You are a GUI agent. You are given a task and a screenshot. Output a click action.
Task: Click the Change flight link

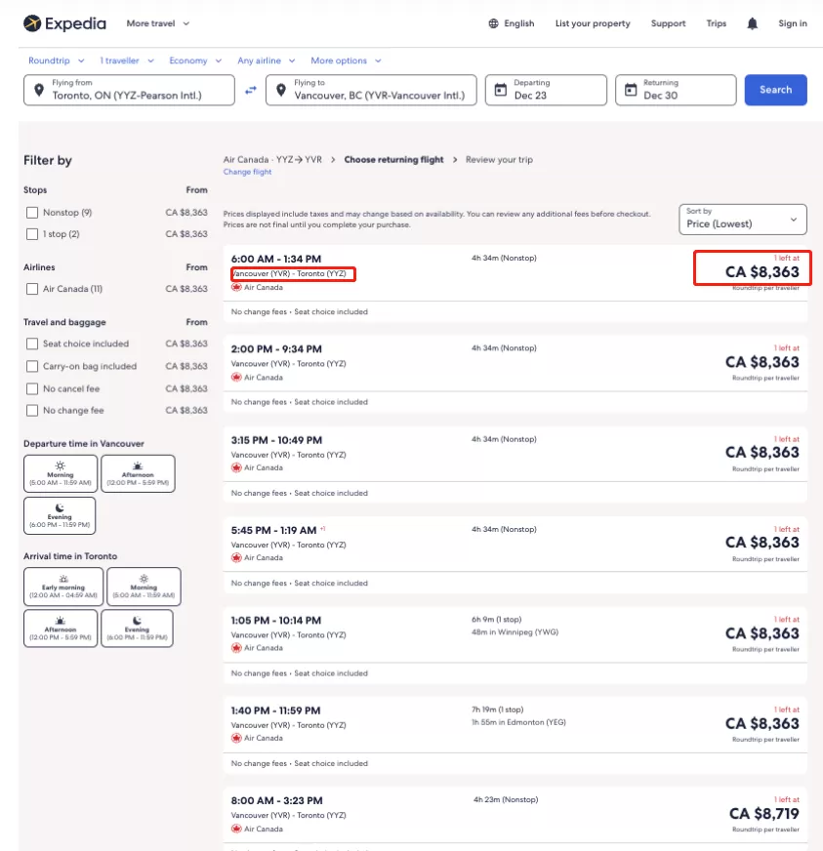[x=247, y=172]
